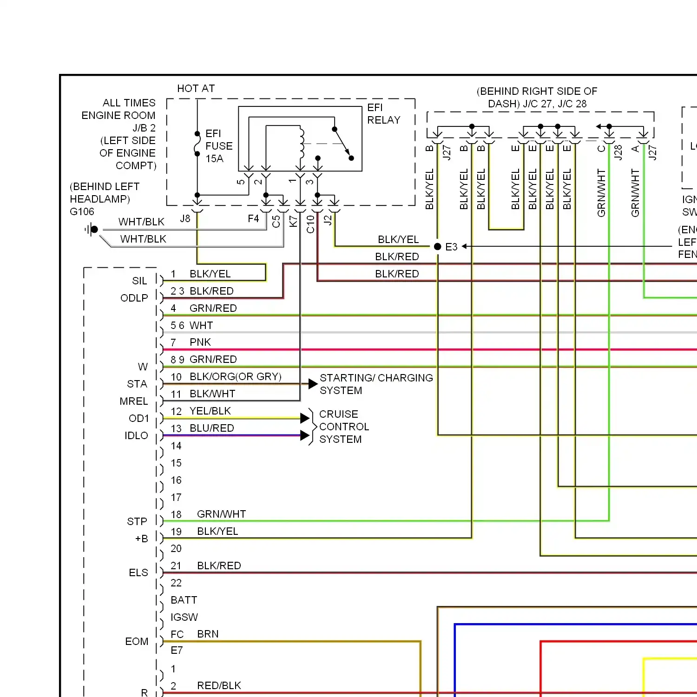Screen dimensions: 697x697
Task: Click the 'EFI RELAY' label
Action: [383, 114]
